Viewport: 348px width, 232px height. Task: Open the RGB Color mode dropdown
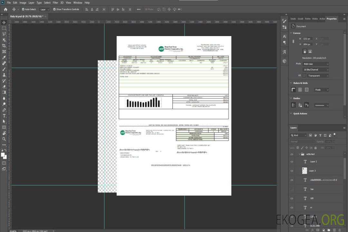tap(316, 64)
